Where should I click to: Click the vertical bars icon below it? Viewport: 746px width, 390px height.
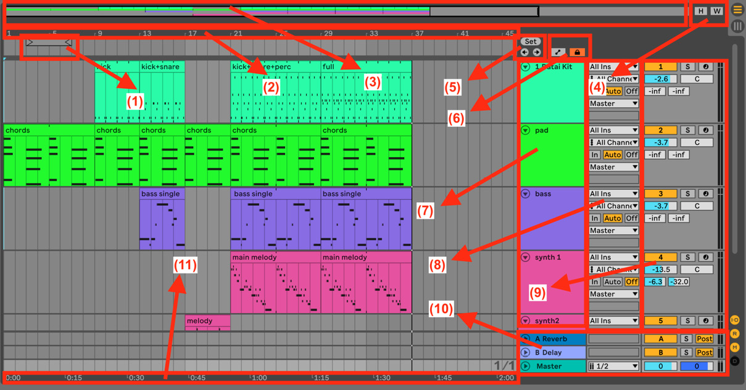737,26
